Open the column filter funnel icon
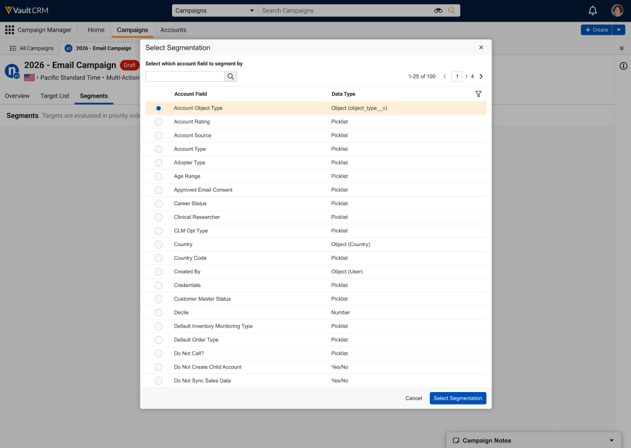The width and height of the screenshot is (631, 448). coord(478,94)
